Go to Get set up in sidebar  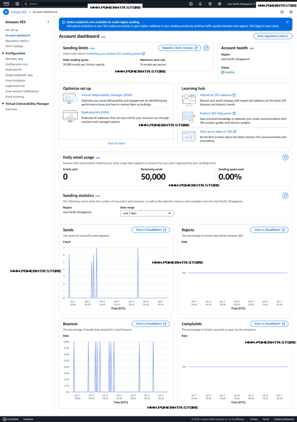pyautogui.click(x=11, y=30)
